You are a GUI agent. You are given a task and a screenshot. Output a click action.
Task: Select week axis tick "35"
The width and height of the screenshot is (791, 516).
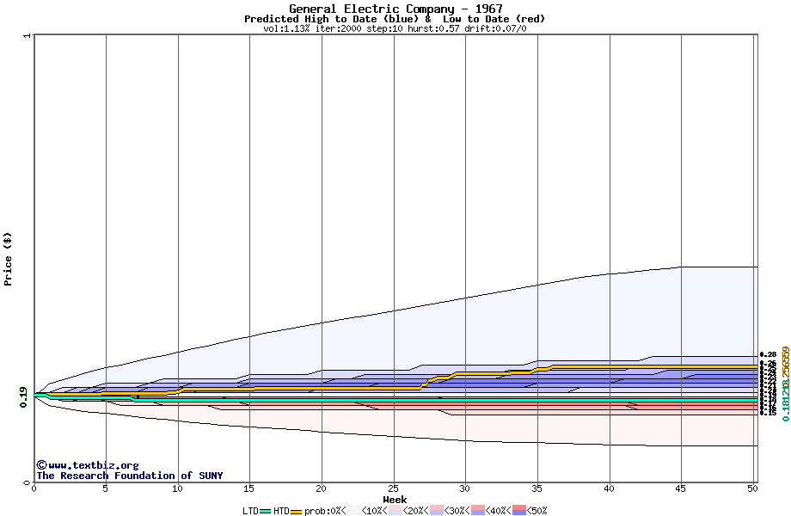pos(537,488)
